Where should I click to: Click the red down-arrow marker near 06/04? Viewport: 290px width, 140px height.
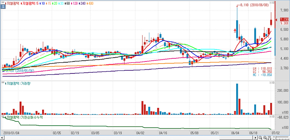coord(235,31)
